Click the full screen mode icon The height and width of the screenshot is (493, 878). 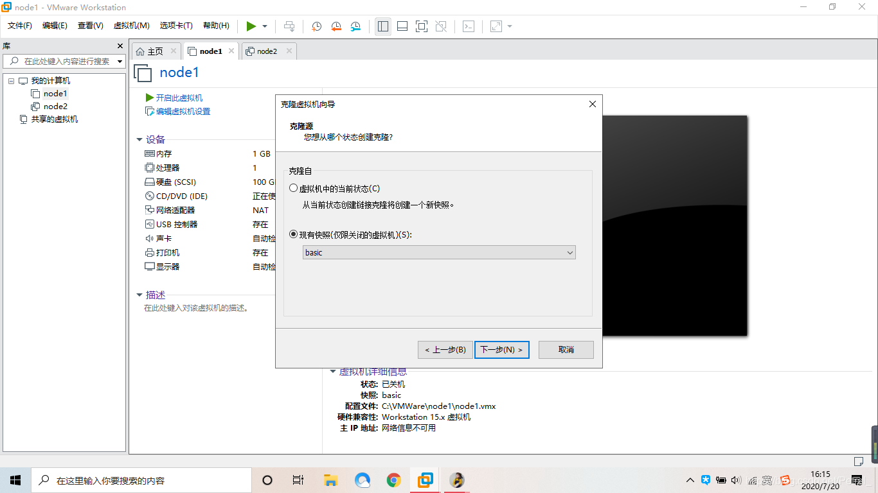(422, 26)
